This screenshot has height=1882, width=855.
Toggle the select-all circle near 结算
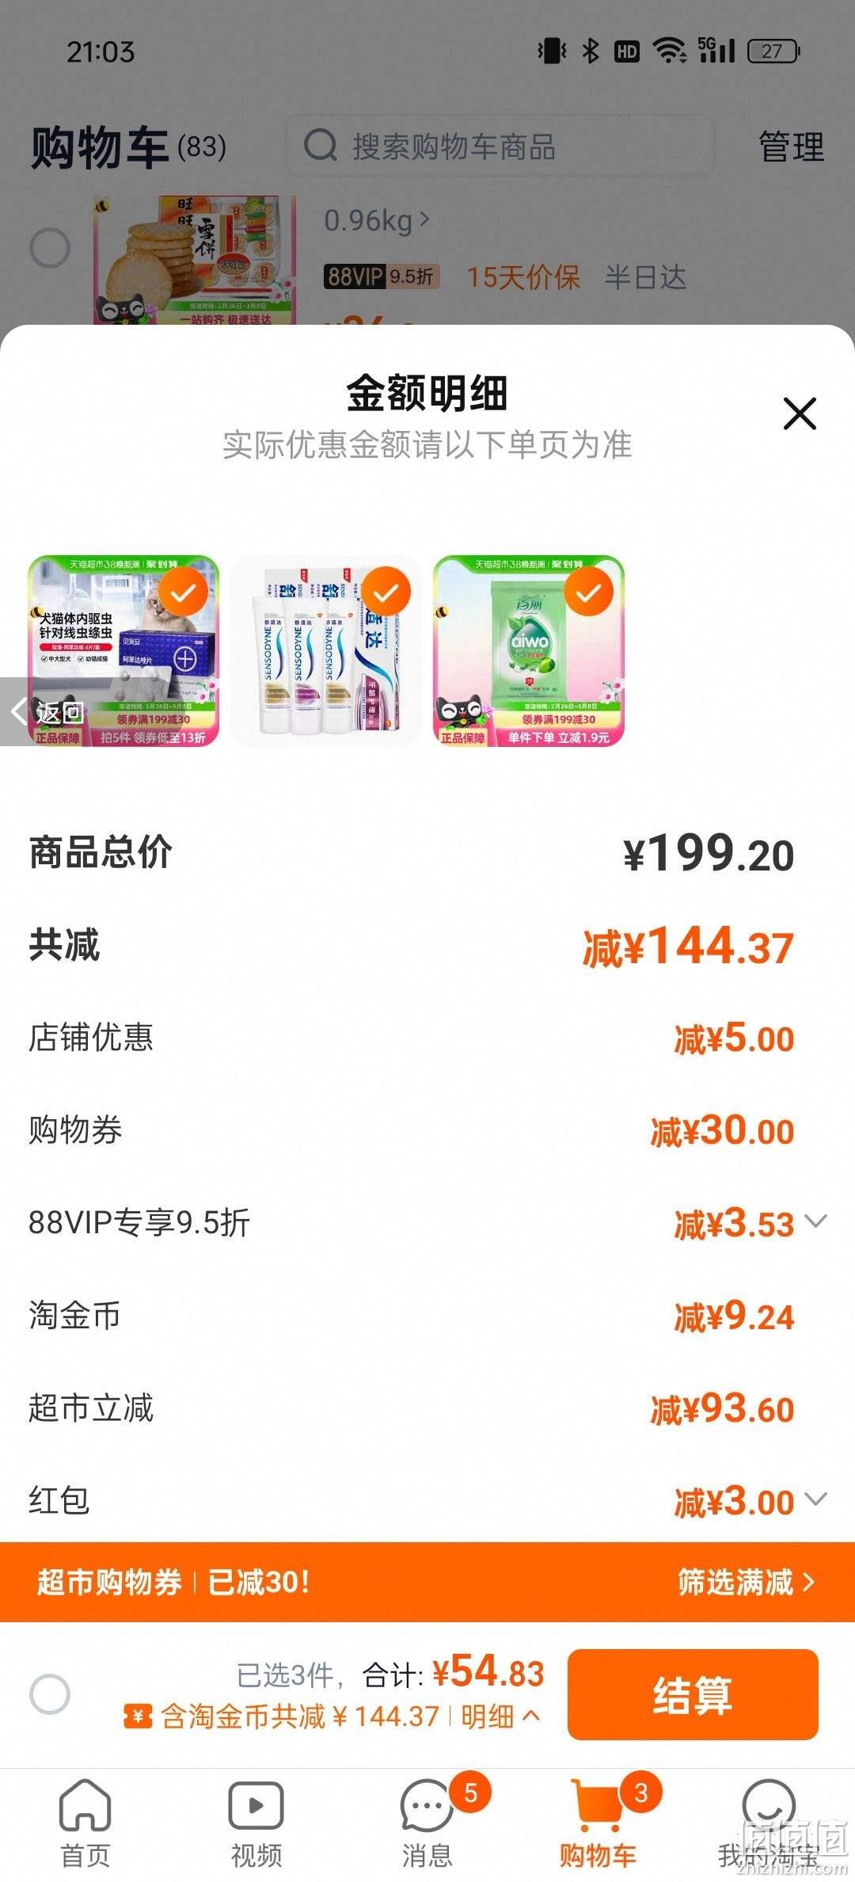point(50,1694)
